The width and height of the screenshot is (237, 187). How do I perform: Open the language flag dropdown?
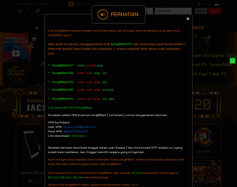coord(218,4)
